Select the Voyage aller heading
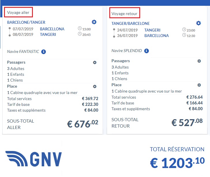 (18, 12)
